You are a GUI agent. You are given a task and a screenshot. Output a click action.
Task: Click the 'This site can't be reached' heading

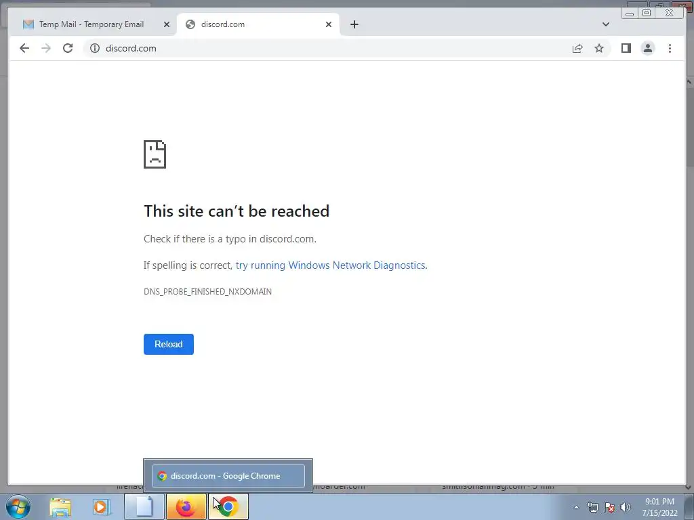point(237,211)
